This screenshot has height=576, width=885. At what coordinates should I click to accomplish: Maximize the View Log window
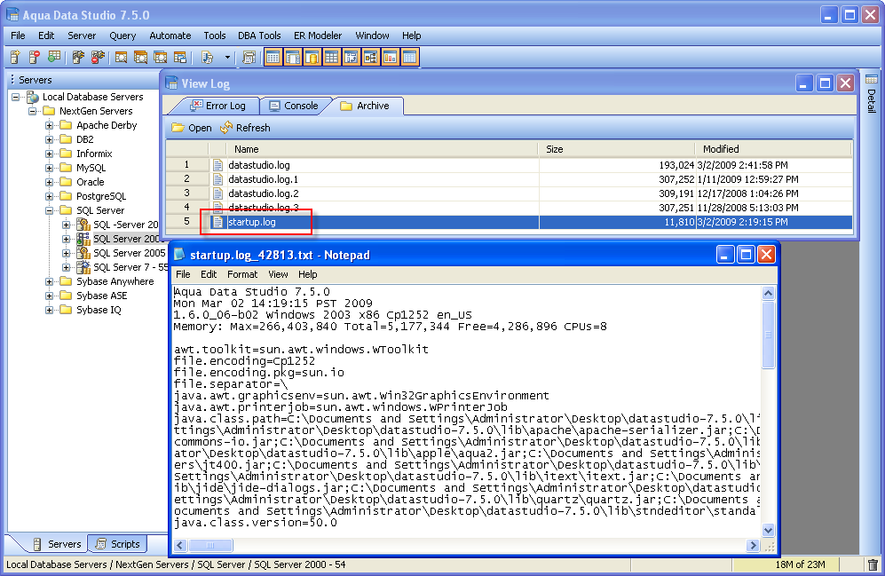[x=825, y=83]
